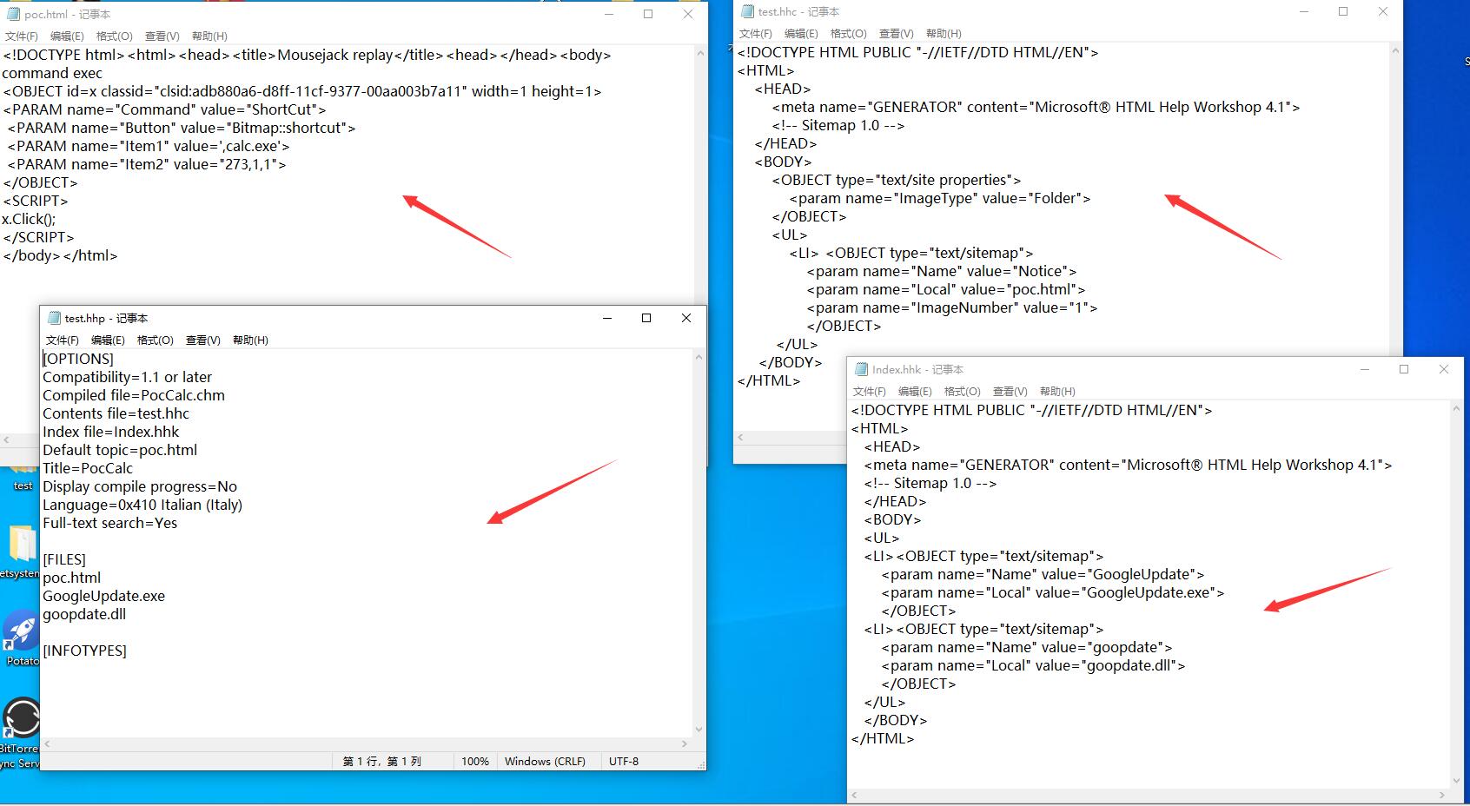Viewport: 1470px width, 806px height.
Task: Click the line with value="Folder" in test.hhc
Action: (940, 198)
